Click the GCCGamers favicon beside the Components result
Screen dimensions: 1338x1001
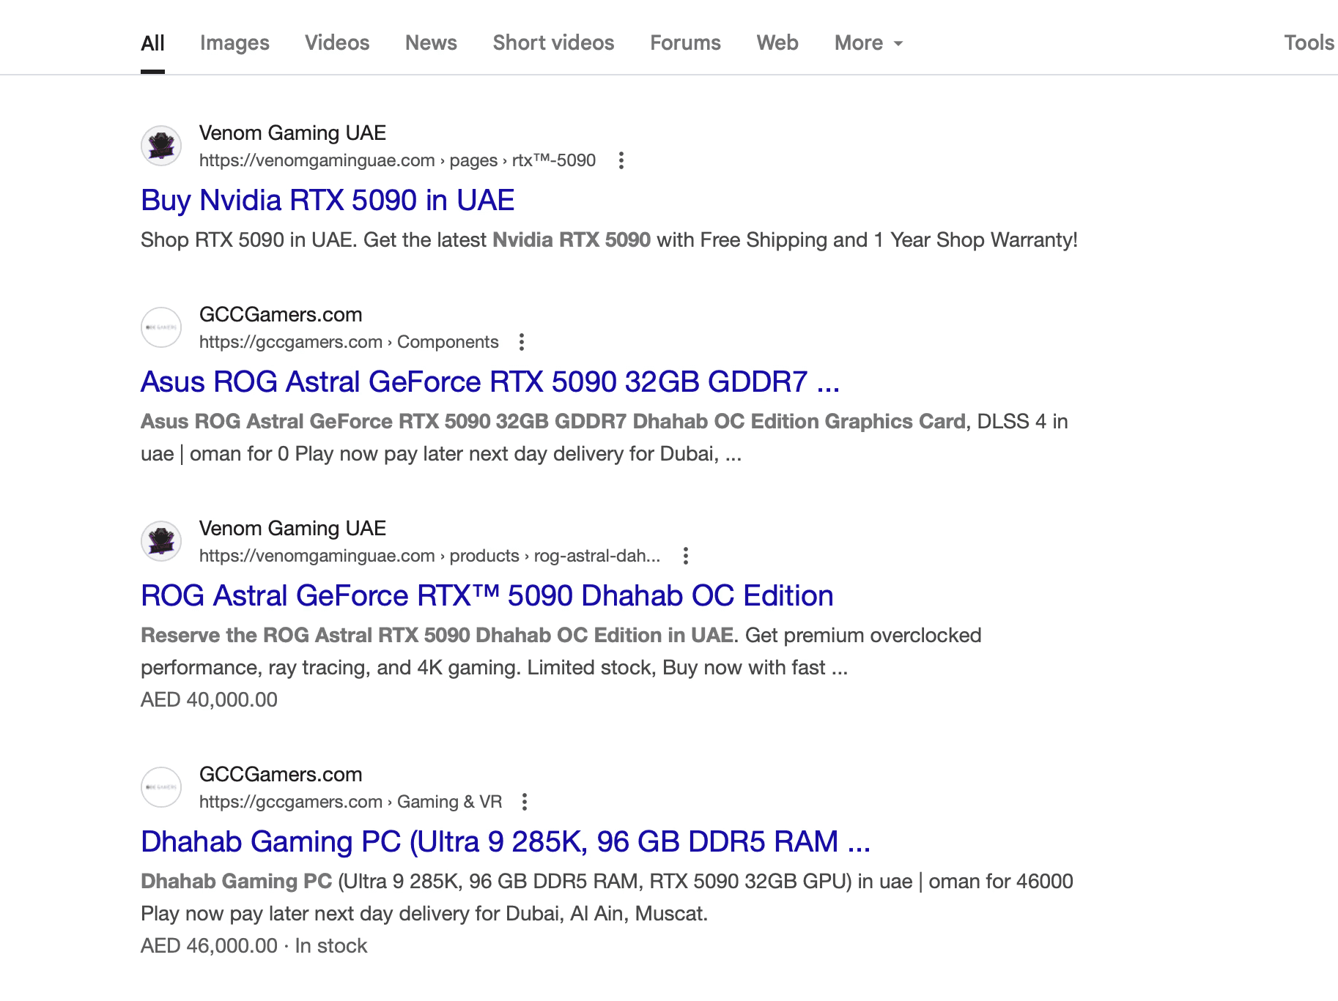pos(161,327)
